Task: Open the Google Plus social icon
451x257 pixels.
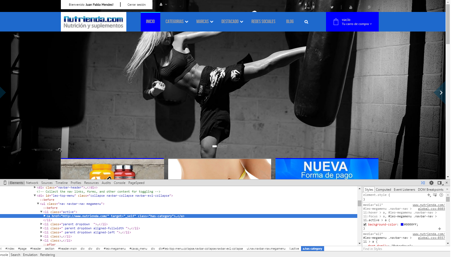Action: pos(369,7)
